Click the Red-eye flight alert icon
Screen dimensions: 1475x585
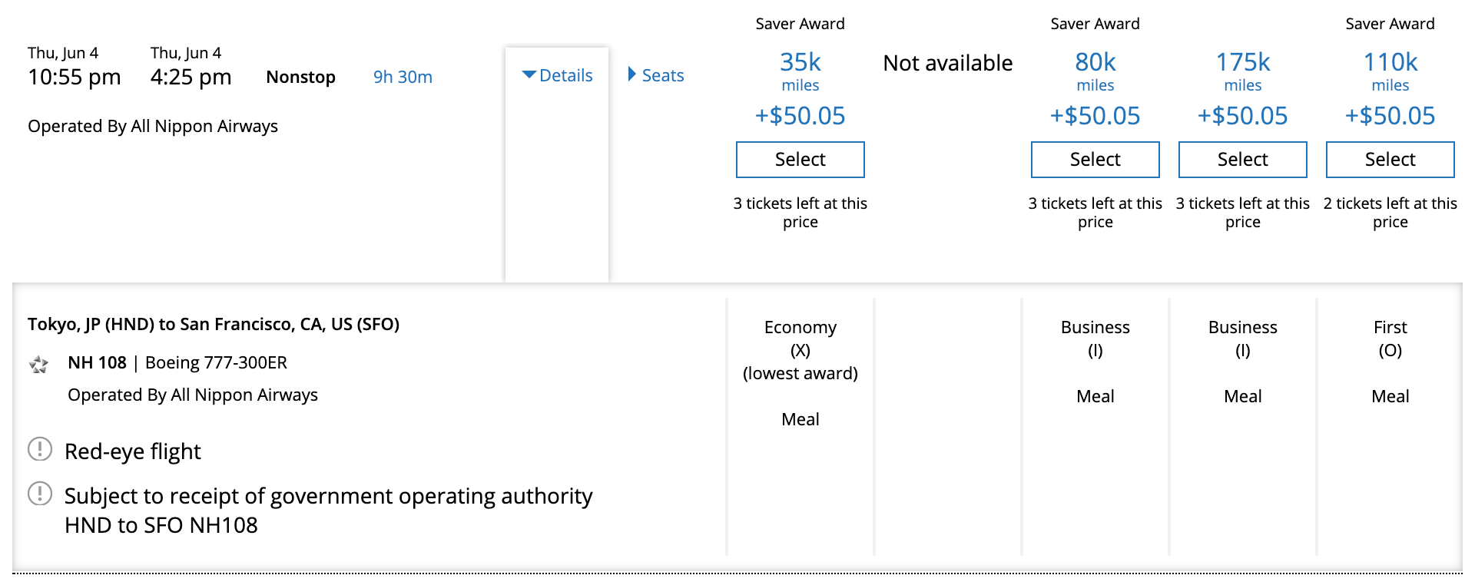coord(40,449)
